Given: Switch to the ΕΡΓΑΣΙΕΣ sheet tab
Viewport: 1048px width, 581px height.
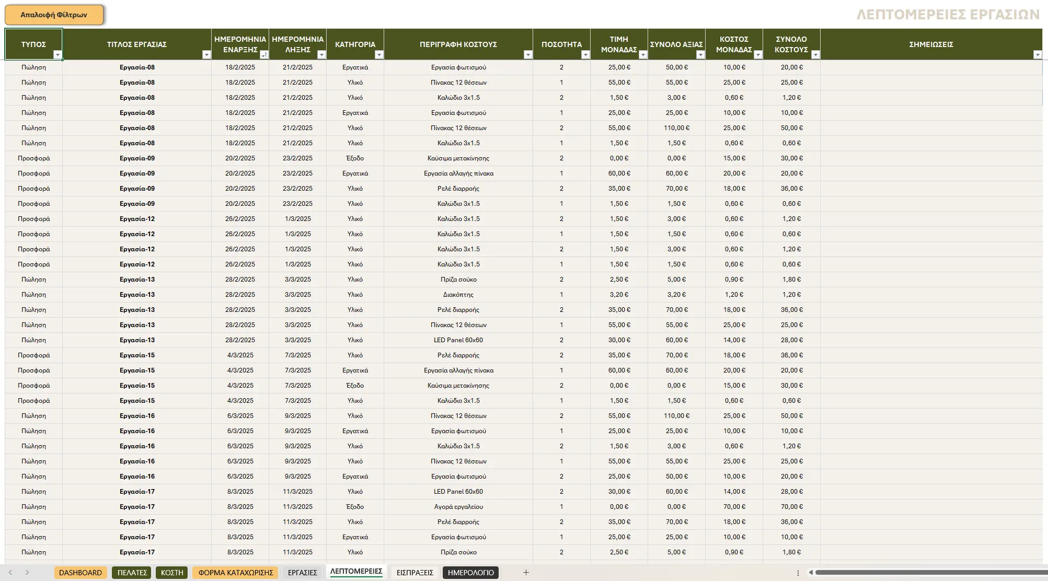Looking at the screenshot, I should pos(303,573).
